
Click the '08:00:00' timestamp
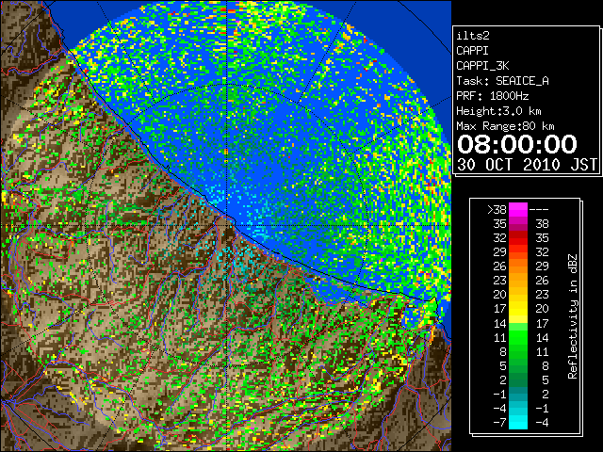517,144
